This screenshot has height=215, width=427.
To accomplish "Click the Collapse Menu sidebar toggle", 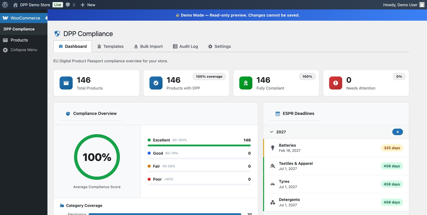I will coord(24,50).
